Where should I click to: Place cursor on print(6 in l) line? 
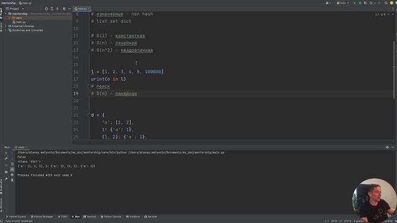tap(109, 79)
